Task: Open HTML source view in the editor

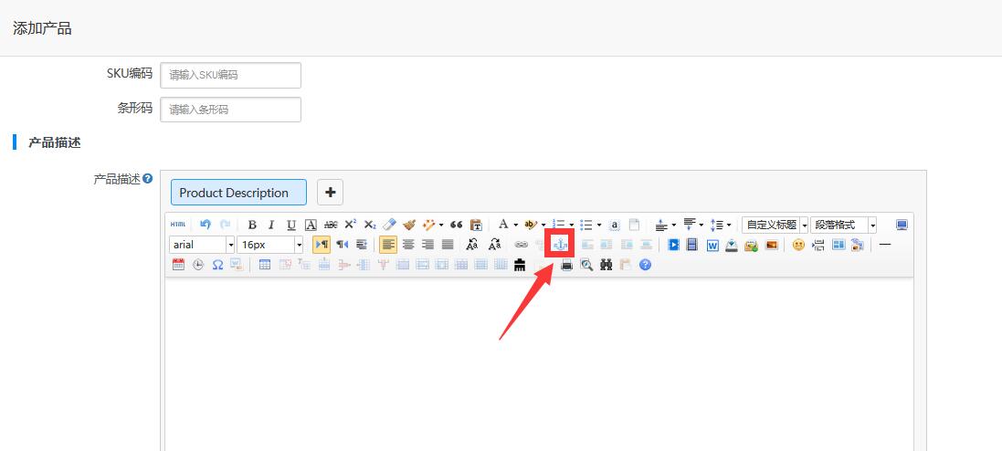Action: tap(177, 225)
